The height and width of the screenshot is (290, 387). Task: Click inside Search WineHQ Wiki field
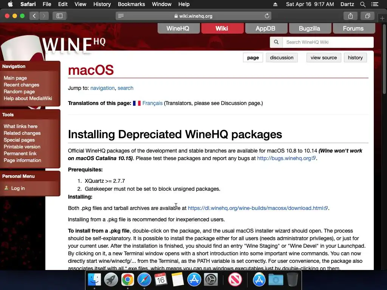(328, 42)
